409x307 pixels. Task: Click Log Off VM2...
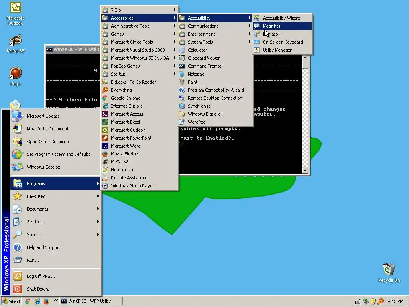(56, 276)
